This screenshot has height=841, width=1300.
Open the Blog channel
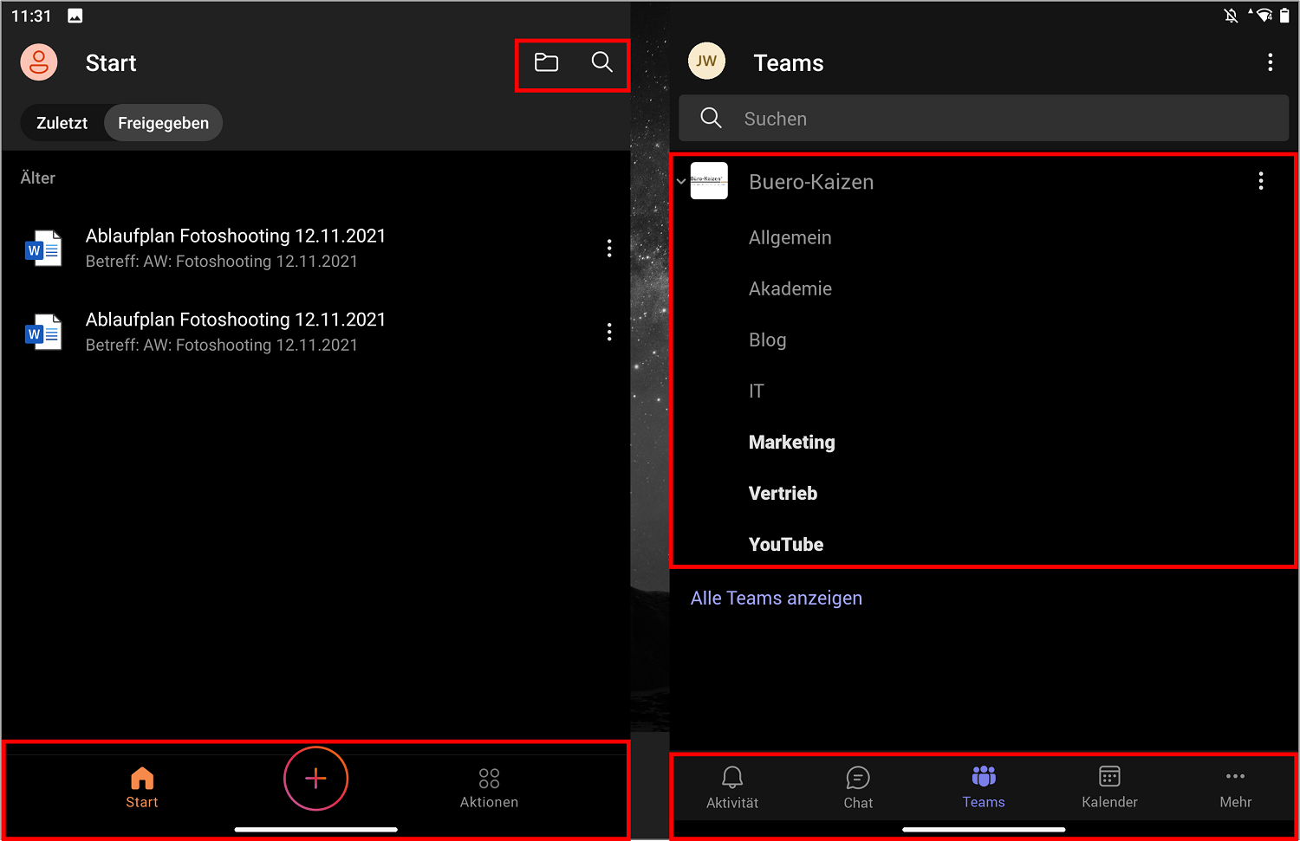click(x=767, y=340)
